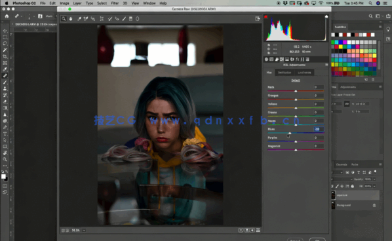Click the OK button in Camera Raw

pyautogui.click(x=317, y=240)
